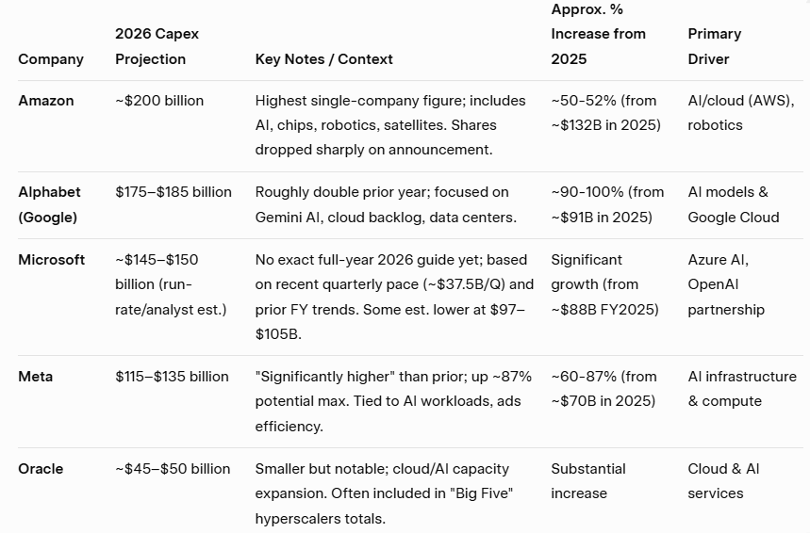
Task: Click the ~90–100% increase cell
Action: 607,204
